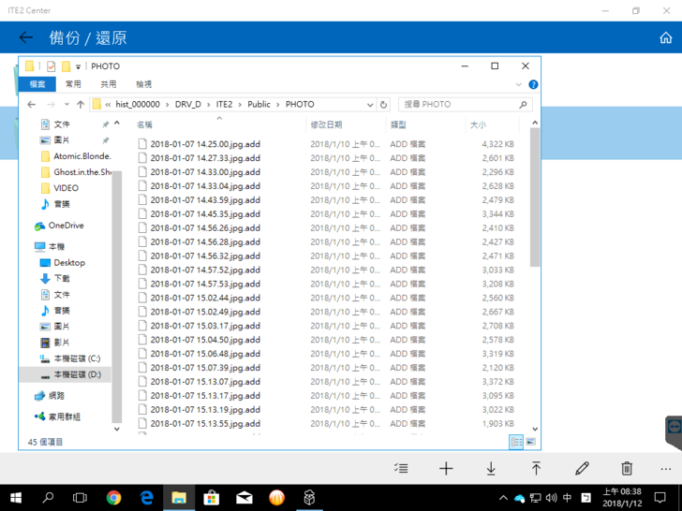The width and height of the screenshot is (682, 511).
Task: Click the Public folder in the address path
Action: pyautogui.click(x=259, y=105)
